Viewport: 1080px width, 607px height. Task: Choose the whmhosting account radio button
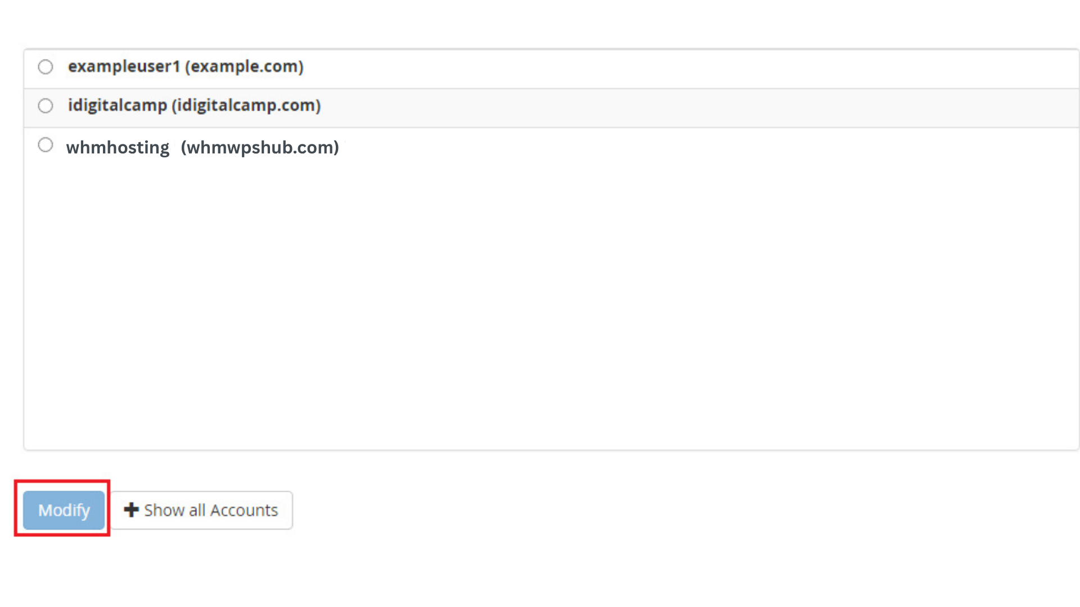tap(46, 145)
